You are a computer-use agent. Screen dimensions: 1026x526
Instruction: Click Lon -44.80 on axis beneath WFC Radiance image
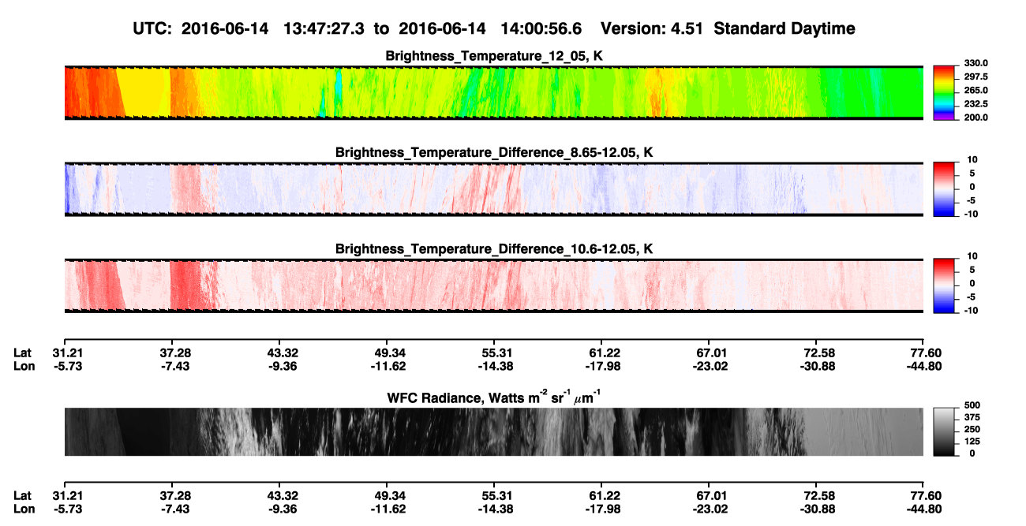pos(925,509)
